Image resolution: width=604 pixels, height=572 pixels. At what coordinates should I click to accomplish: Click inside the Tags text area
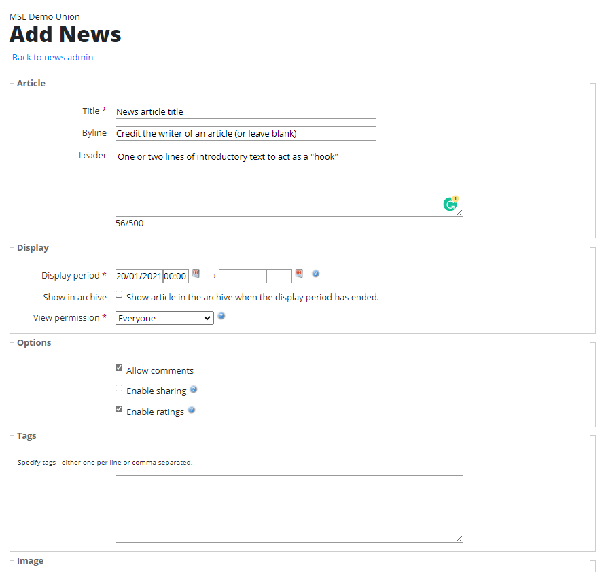[289, 508]
